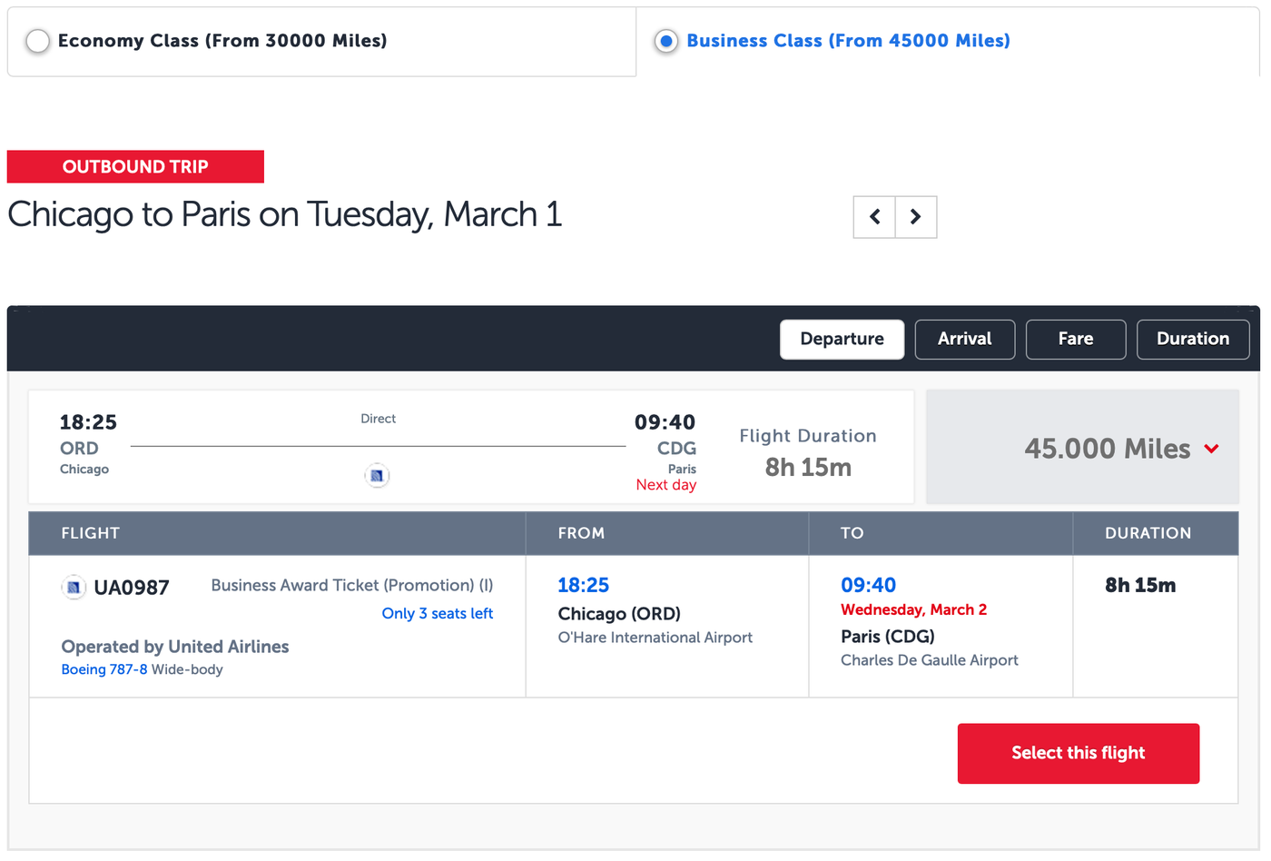Click the United Airlines logo on the route line

[x=377, y=474]
